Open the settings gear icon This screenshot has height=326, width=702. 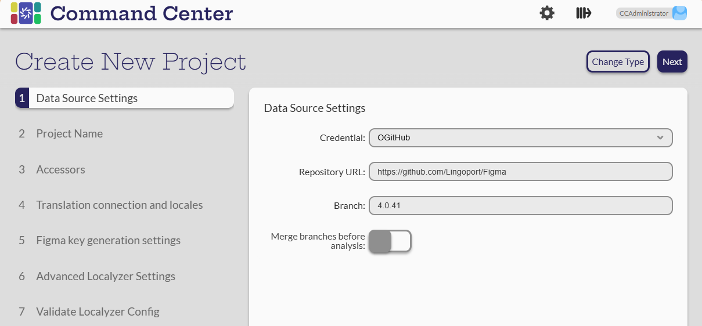pos(547,13)
